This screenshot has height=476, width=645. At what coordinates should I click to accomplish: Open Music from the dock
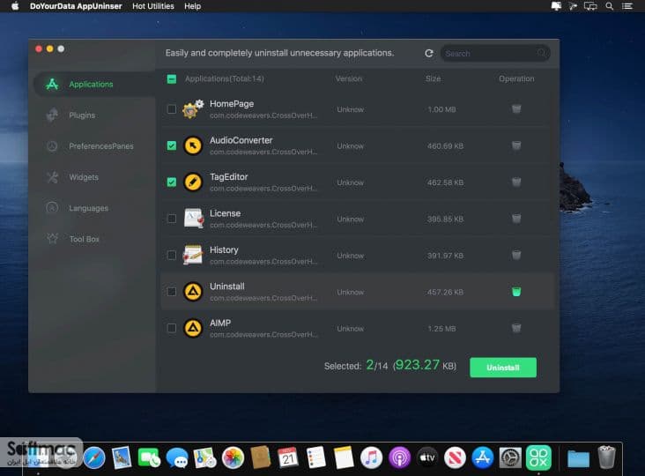click(x=371, y=457)
